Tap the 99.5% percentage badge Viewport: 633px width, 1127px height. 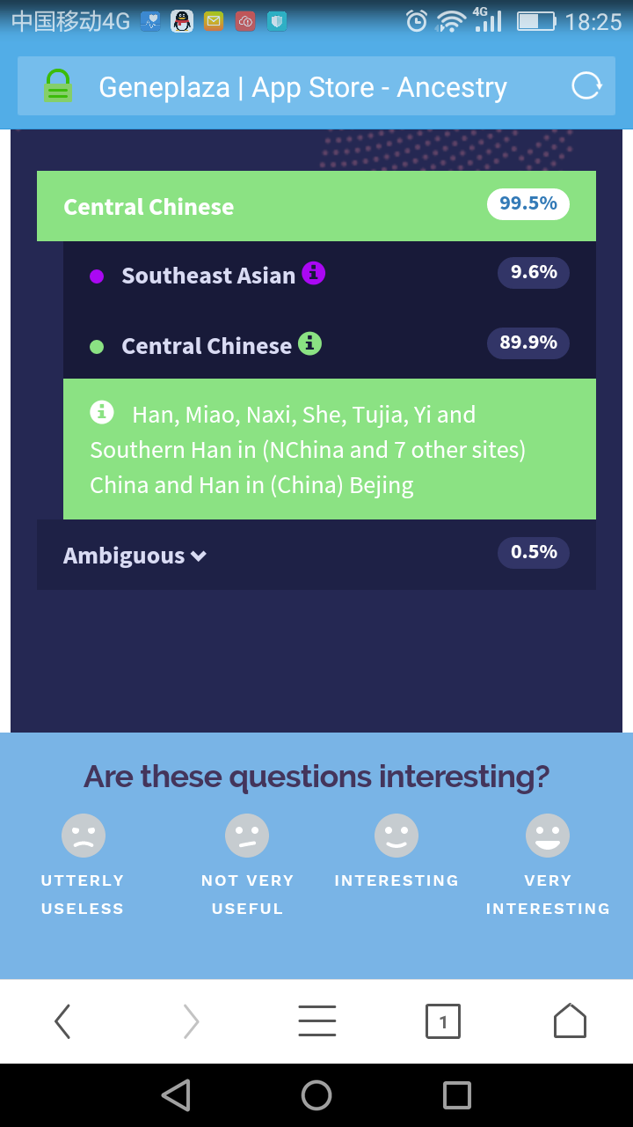pos(528,203)
